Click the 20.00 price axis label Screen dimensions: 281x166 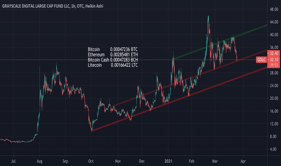pyautogui.click(x=274, y=98)
